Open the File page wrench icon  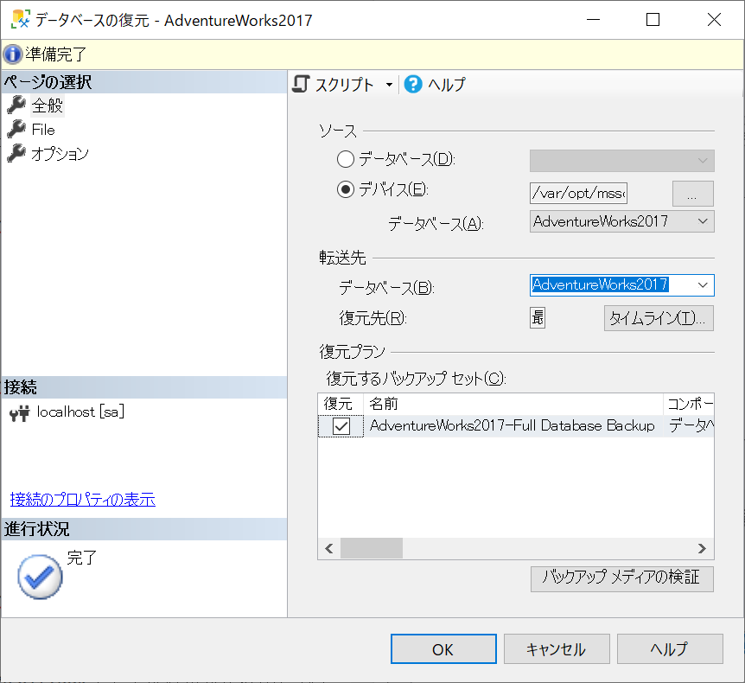[x=16, y=129]
